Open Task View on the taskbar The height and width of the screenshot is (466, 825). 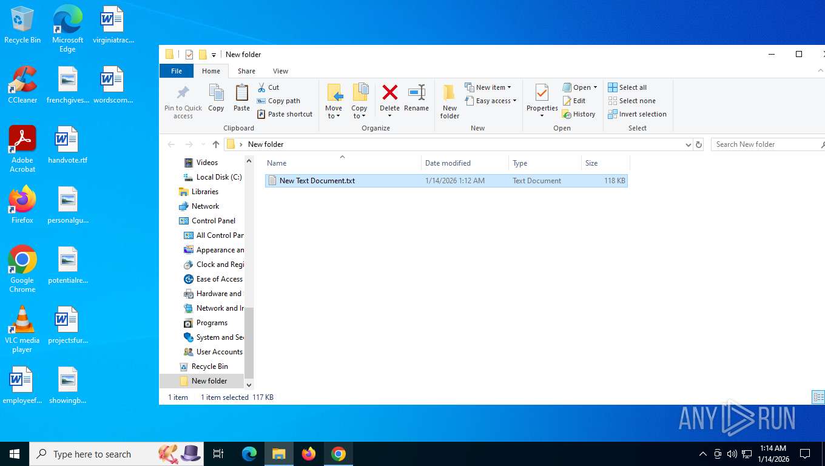tap(218, 454)
